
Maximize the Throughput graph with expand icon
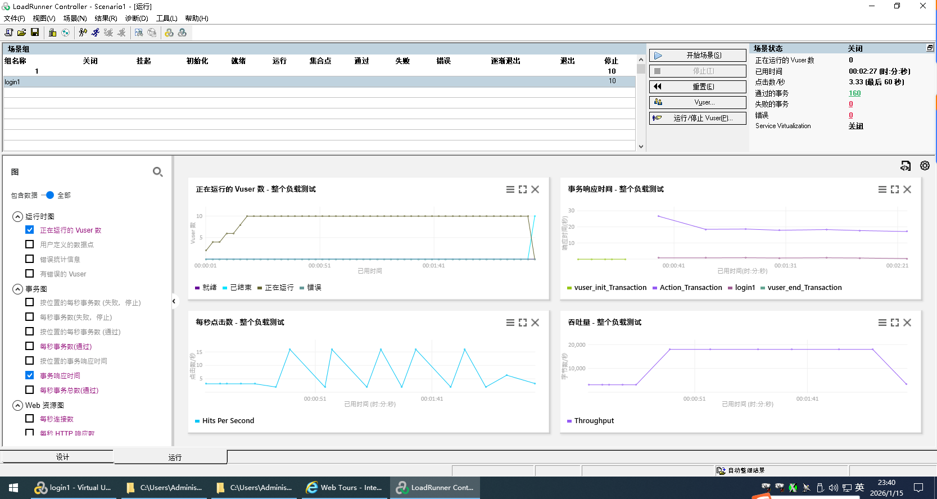coord(895,323)
